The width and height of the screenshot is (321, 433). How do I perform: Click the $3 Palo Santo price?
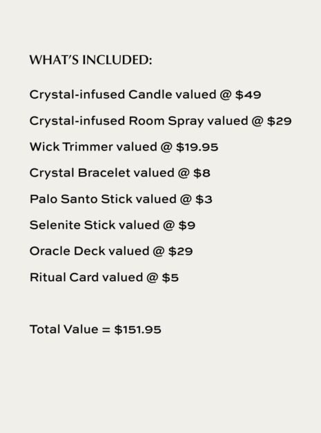pos(204,199)
